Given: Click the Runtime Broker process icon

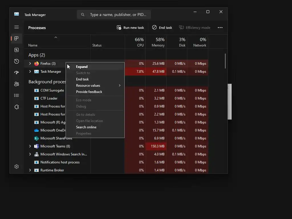Looking at the screenshot, I should point(36,170).
